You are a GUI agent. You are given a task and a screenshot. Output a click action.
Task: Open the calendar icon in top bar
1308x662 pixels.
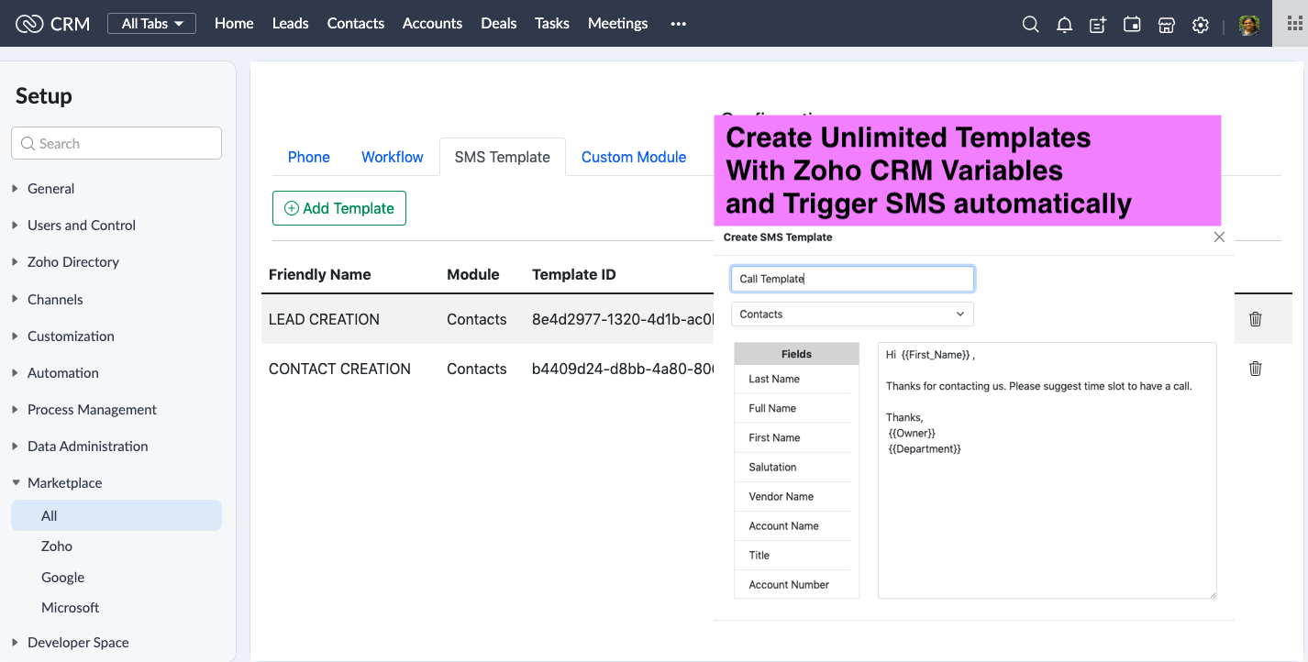click(1131, 24)
